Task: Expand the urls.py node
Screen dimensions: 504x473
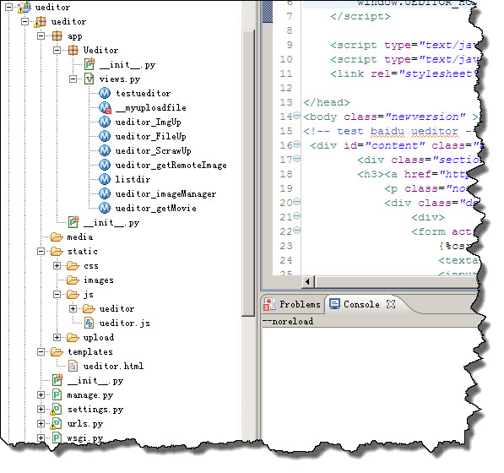Action: tap(41, 423)
